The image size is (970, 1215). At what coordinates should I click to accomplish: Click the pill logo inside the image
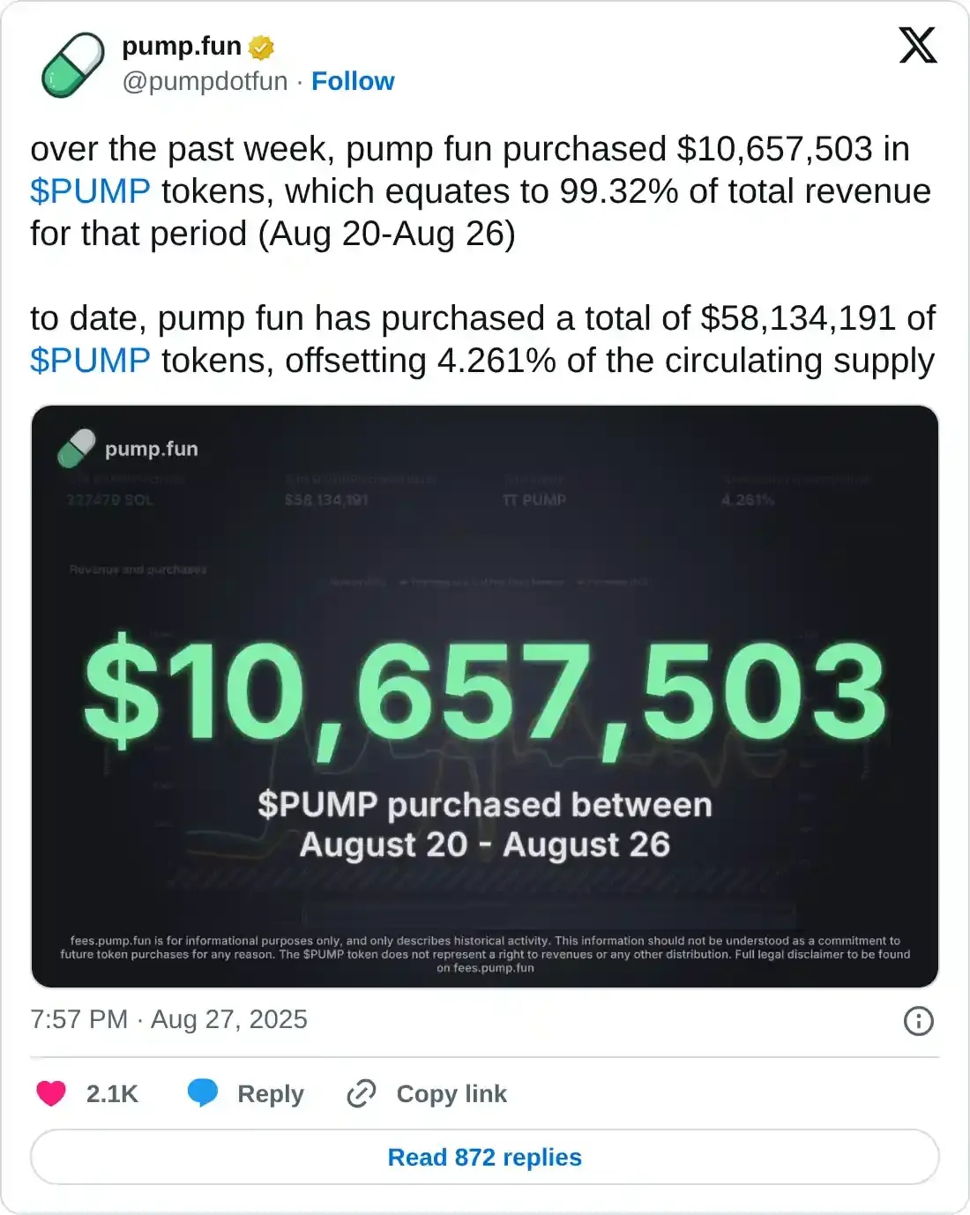point(77,448)
